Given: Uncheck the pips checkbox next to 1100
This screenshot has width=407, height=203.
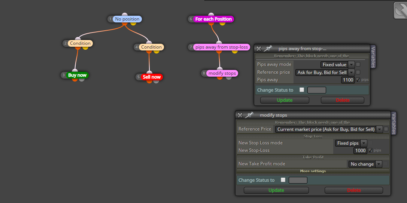Looking at the screenshot, I should [x=358, y=80].
